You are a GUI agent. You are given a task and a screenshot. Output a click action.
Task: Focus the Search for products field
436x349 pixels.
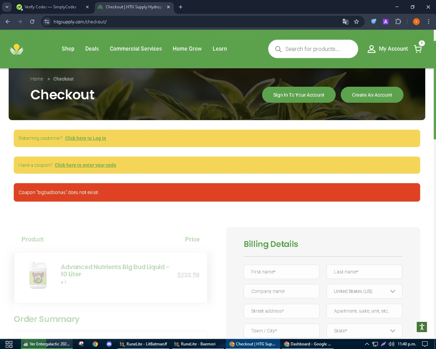[313, 49]
